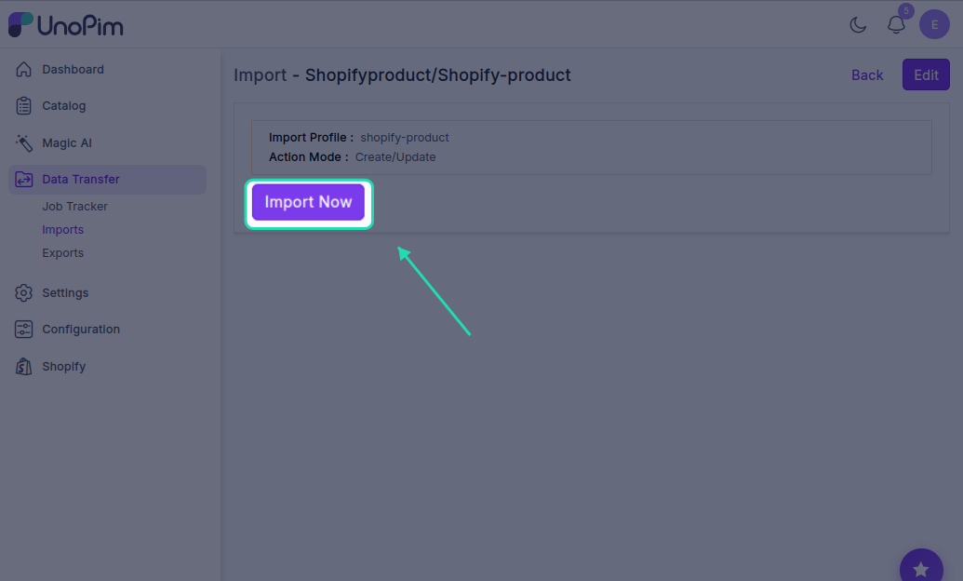This screenshot has width=963, height=581.
Task: Go to Exports submenu
Action: (x=62, y=252)
